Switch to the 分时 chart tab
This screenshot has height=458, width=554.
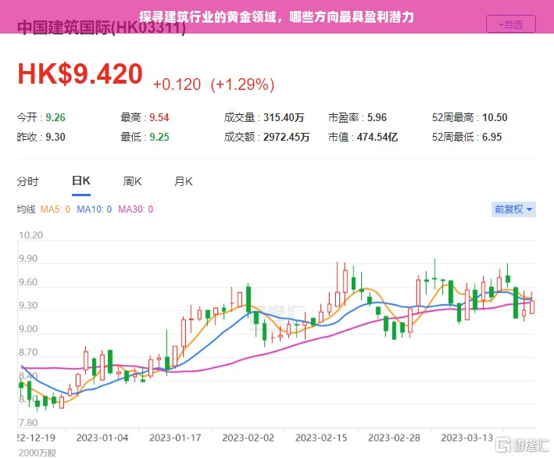pos(27,181)
